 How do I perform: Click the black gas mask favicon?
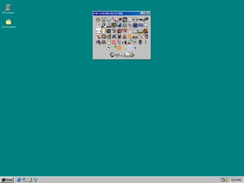point(141,42)
